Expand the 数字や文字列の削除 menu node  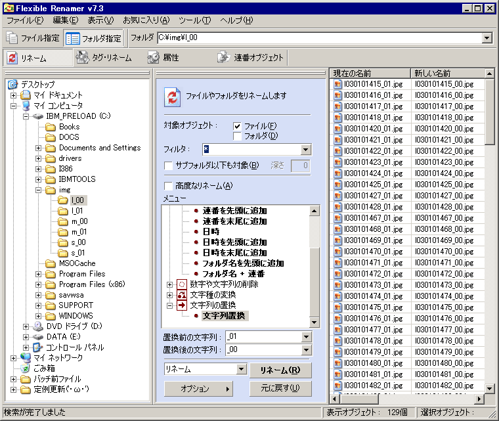click(x=170, y=284)
